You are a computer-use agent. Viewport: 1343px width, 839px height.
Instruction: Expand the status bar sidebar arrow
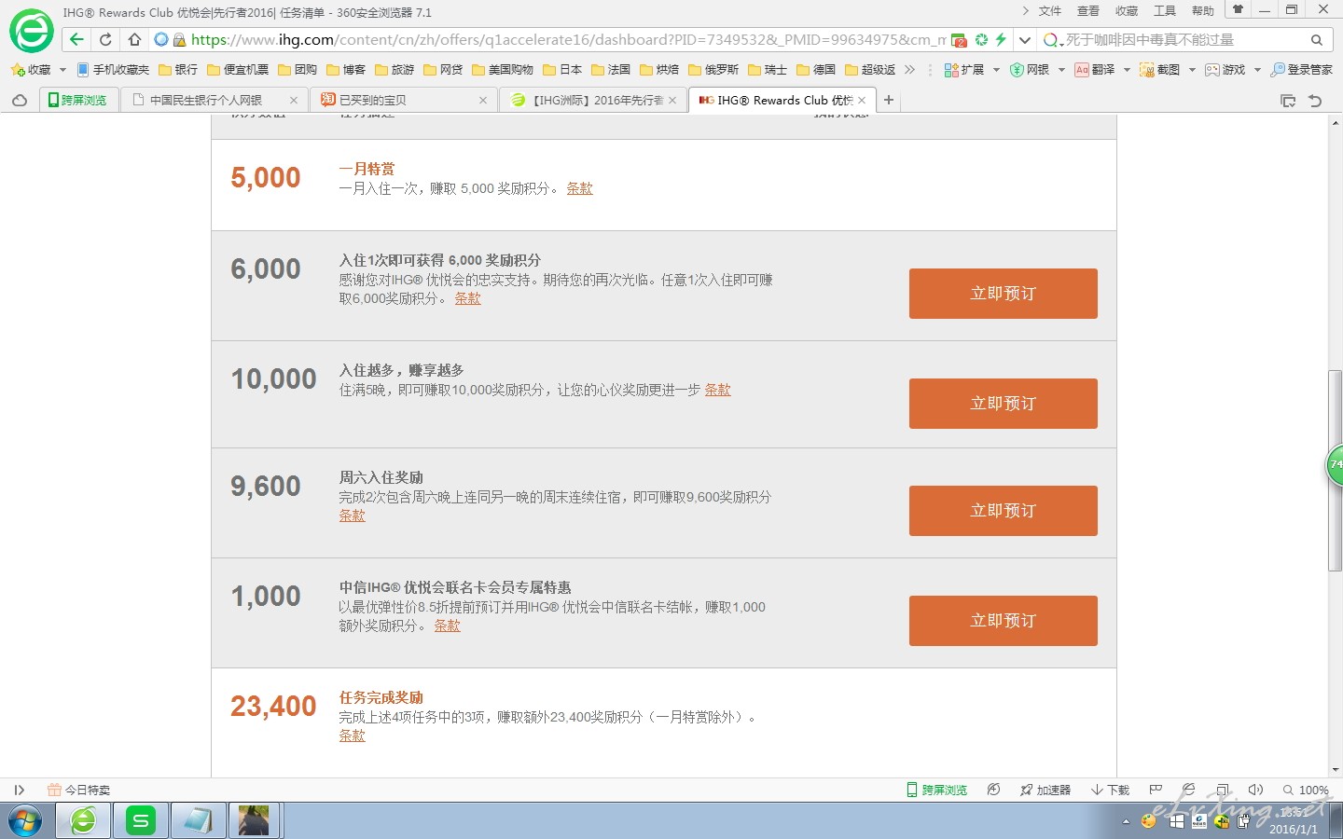(19, 790)
